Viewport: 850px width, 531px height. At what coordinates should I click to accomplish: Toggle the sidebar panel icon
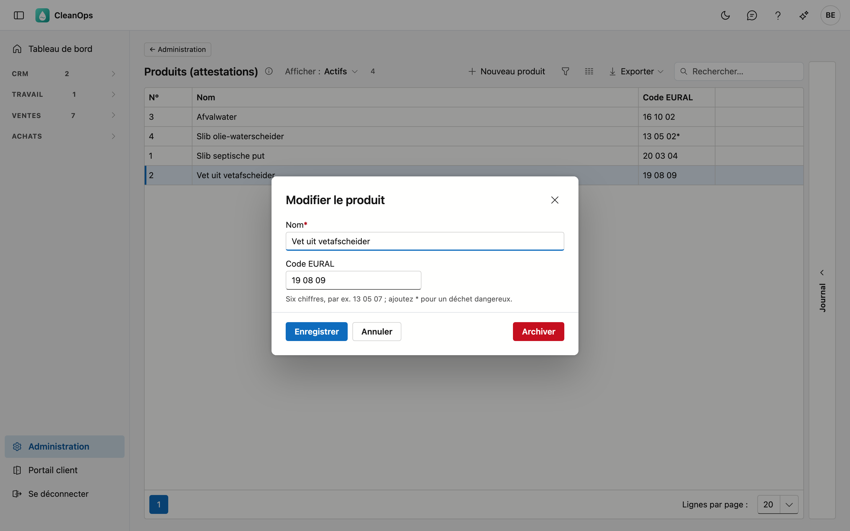pos(19,15)
